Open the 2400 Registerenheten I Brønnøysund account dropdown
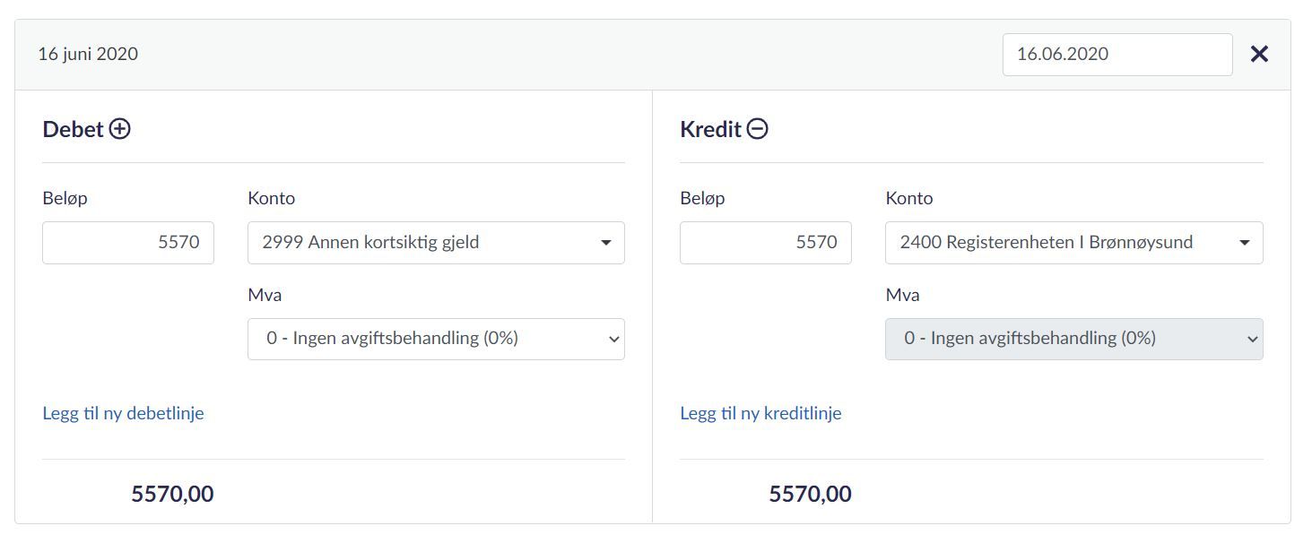Screen dimensions: 1312x543 click(x=1073, y=243)
